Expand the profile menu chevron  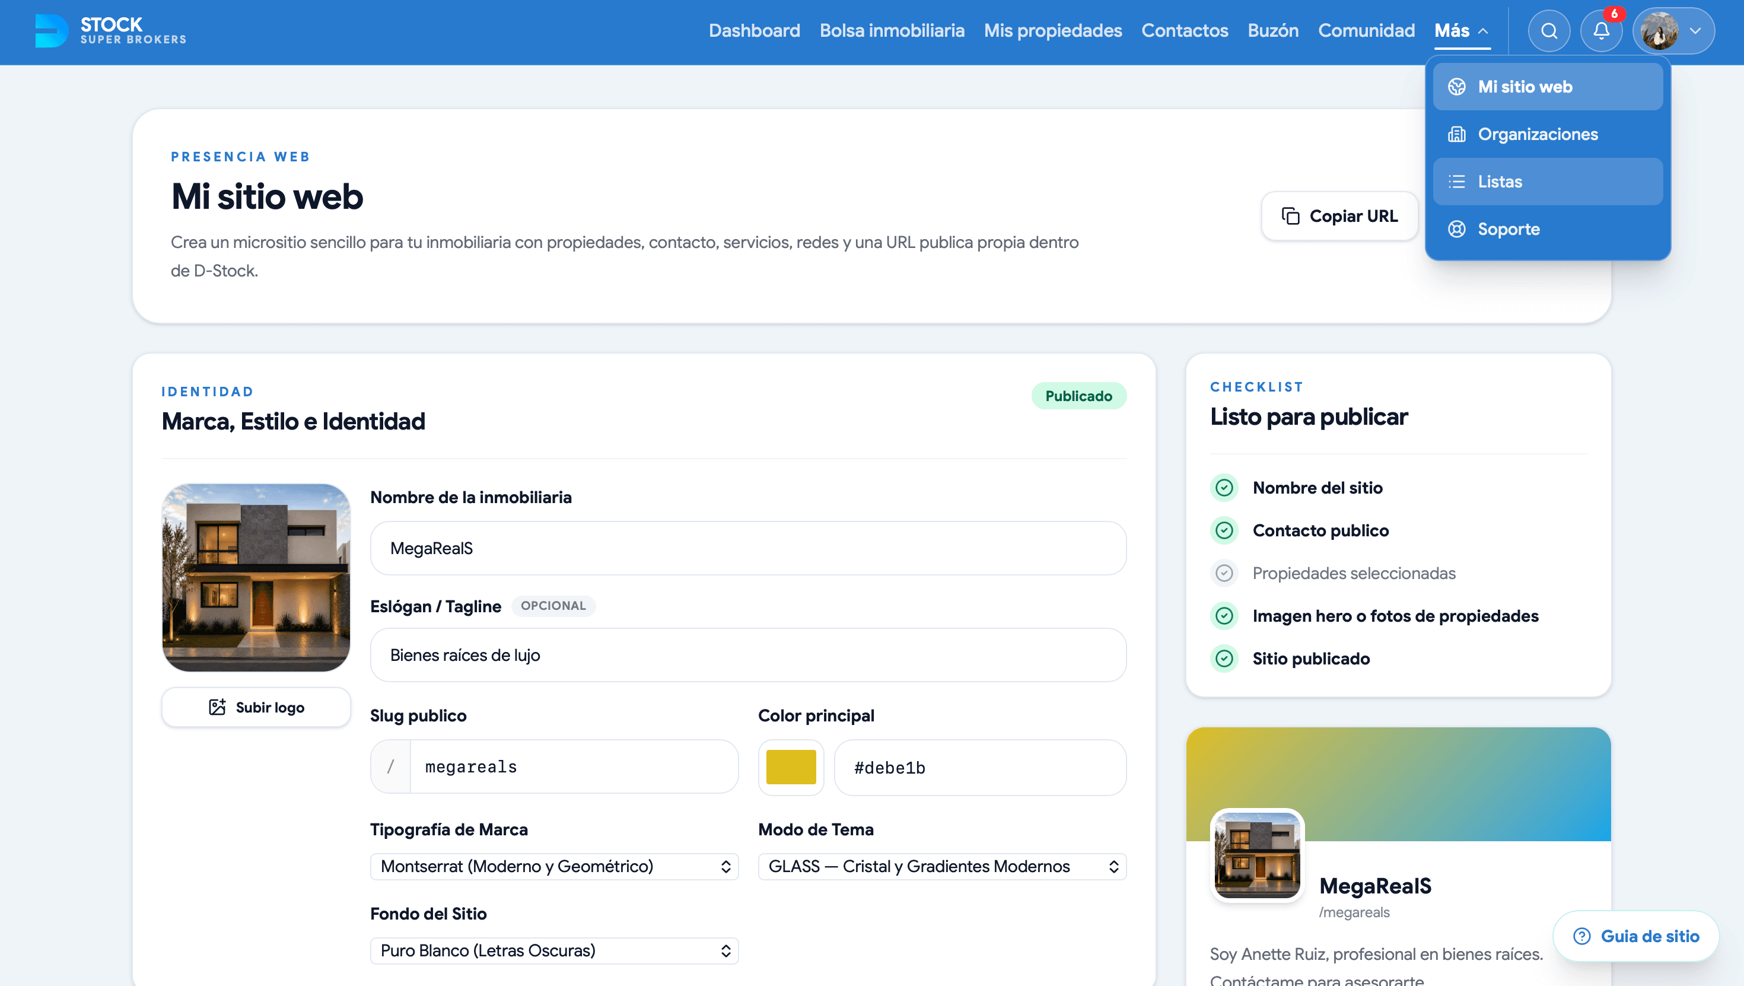point(1695,31)
